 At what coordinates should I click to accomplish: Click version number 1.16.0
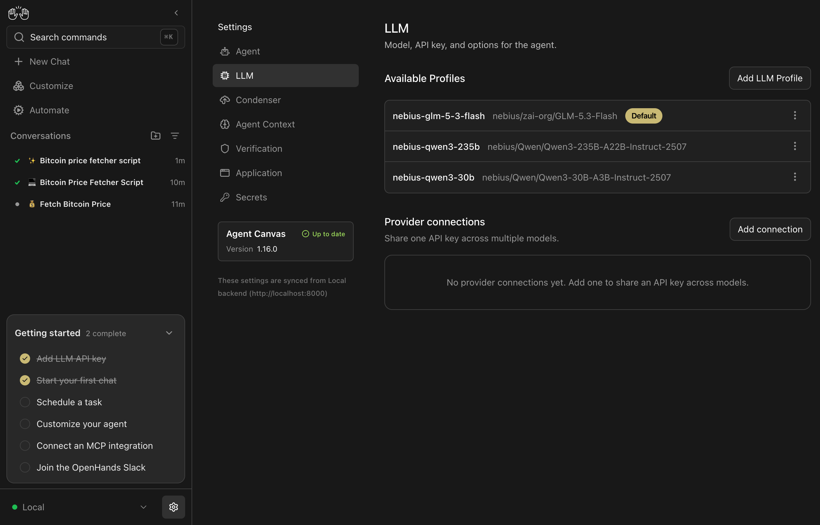click(x=267, y=249)
